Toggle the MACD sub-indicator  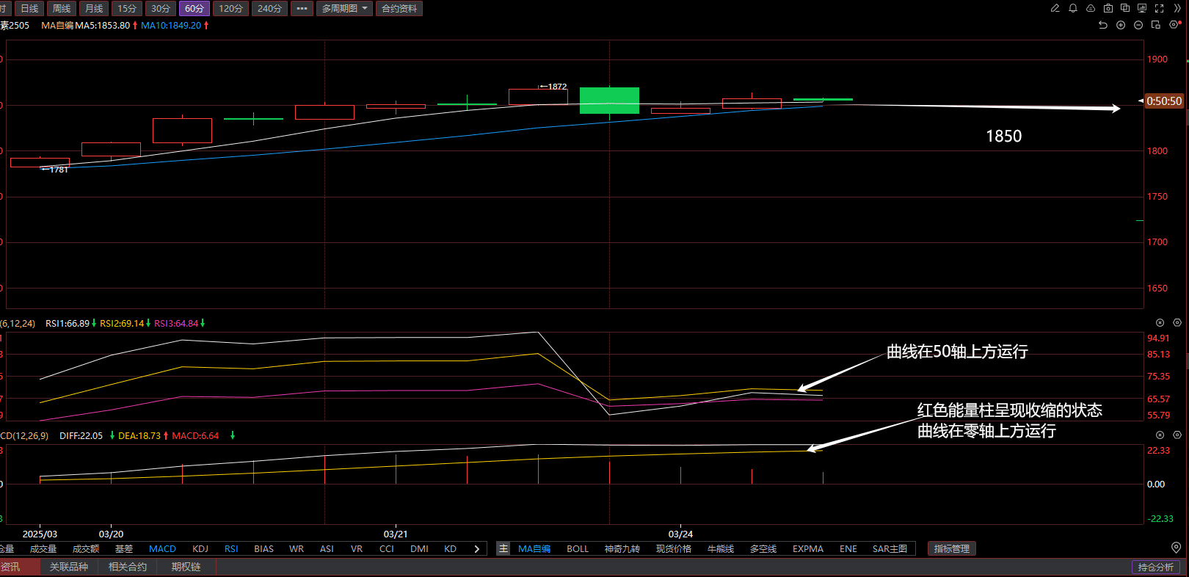[162, 548]
